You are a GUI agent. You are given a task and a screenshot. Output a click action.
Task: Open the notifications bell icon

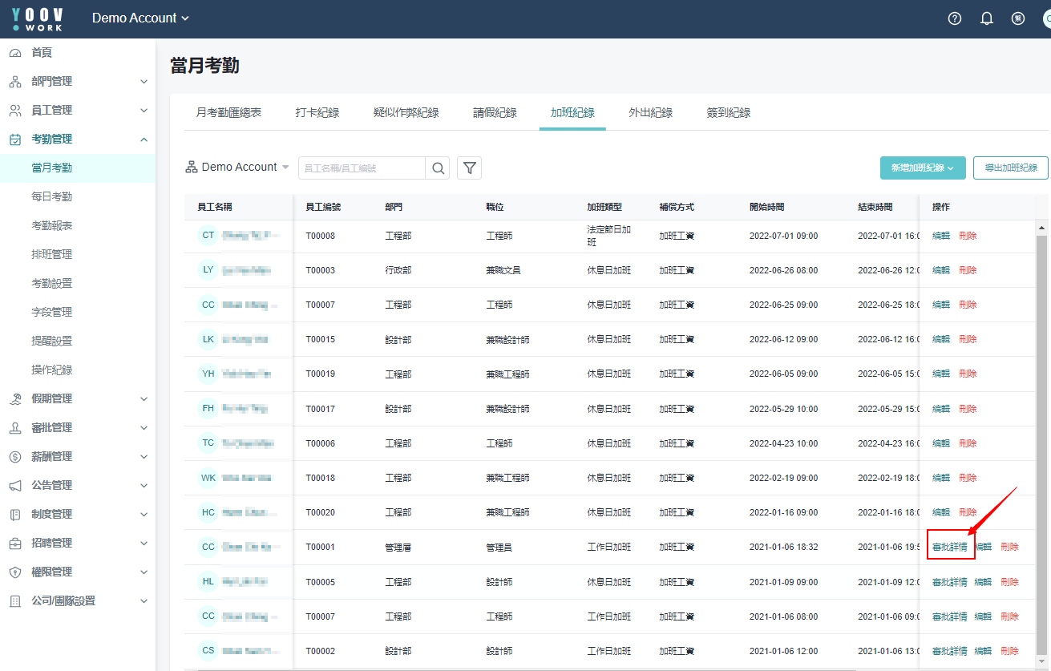tap(987, 18)
